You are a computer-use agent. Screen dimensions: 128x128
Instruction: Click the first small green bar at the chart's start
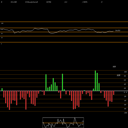(2, 90)
